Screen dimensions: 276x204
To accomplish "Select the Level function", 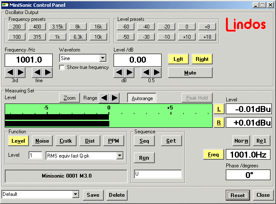I will (18, 141).
